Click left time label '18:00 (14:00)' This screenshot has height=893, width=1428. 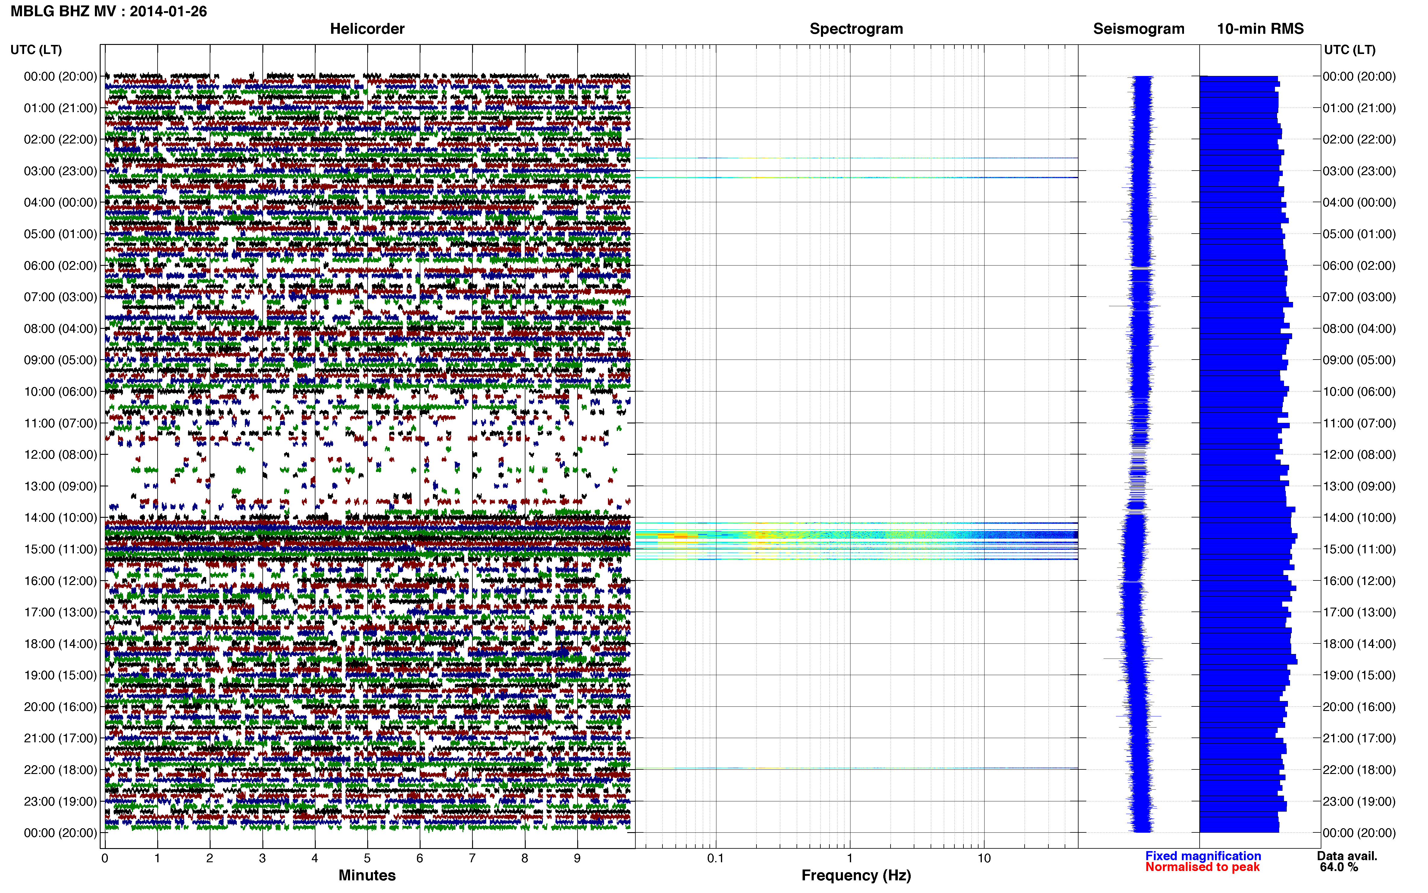coord(60,644)
